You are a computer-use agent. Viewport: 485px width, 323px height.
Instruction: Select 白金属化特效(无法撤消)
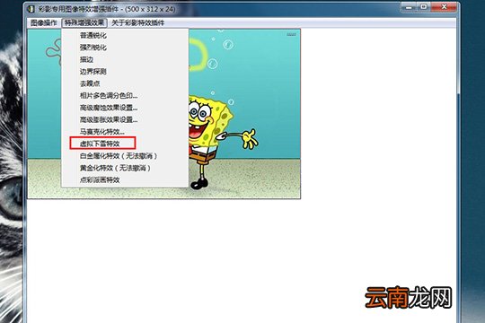tap(125, 156)
